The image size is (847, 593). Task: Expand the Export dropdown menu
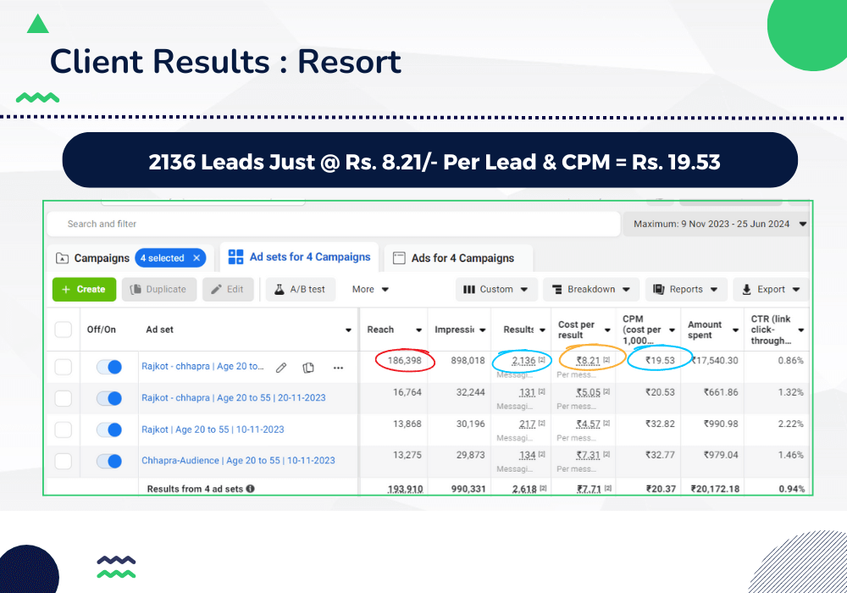pyautogui.click(x=771, y=289)
